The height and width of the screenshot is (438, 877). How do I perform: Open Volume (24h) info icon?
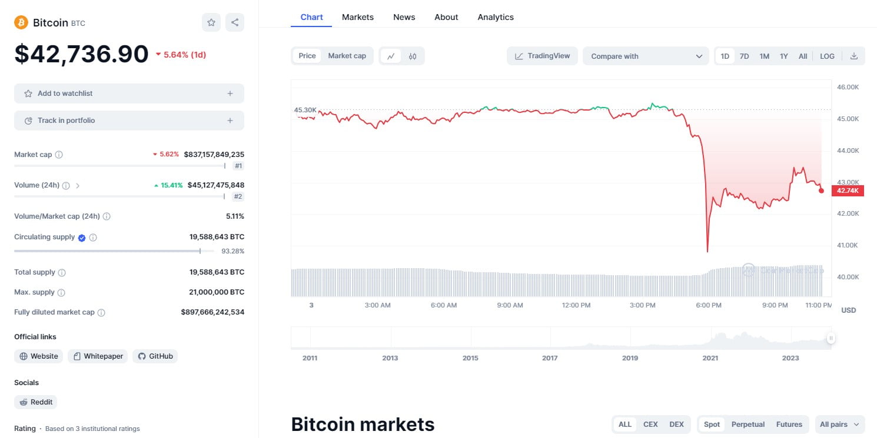(66, 185)
